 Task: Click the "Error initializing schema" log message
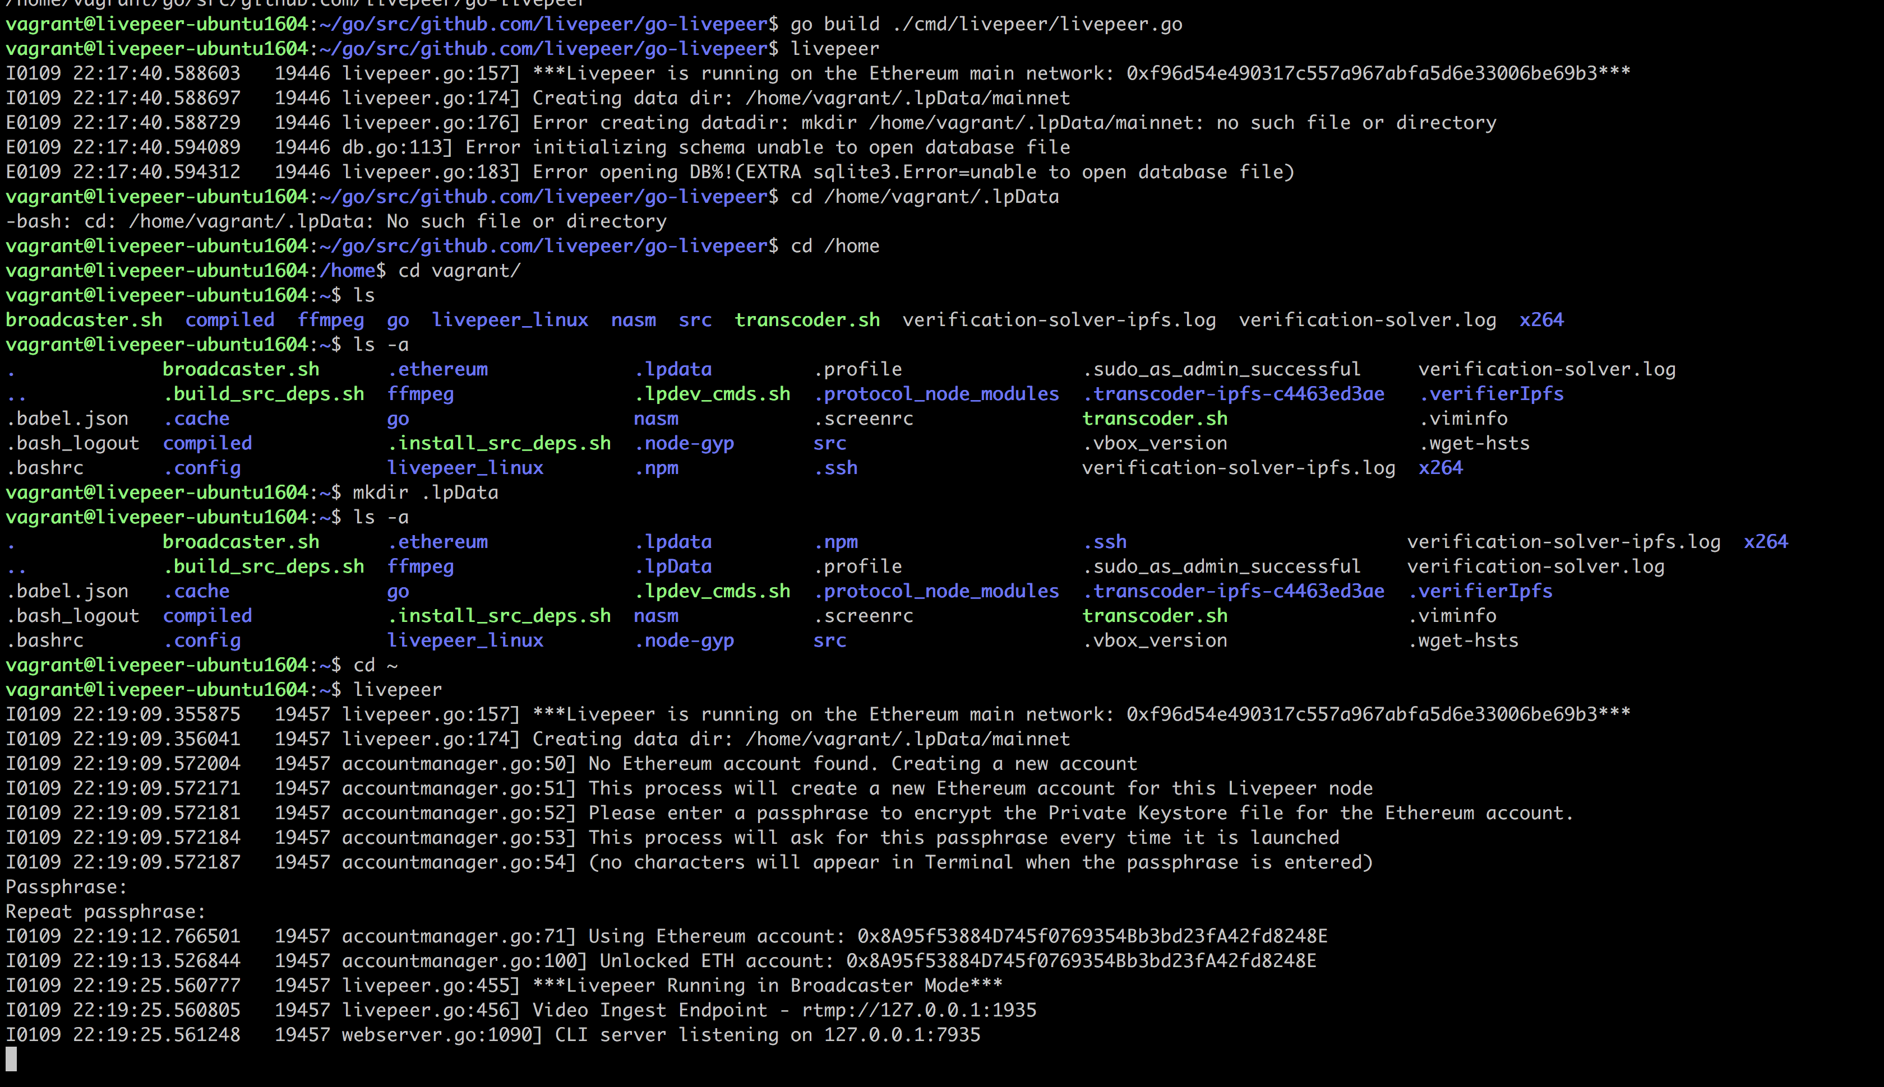click(768, 148)
